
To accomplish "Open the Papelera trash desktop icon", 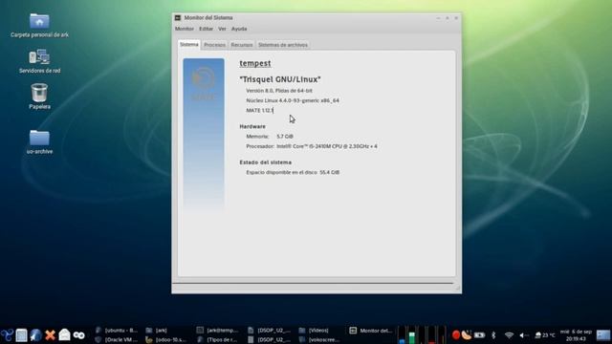I will (x=39, y=97).
